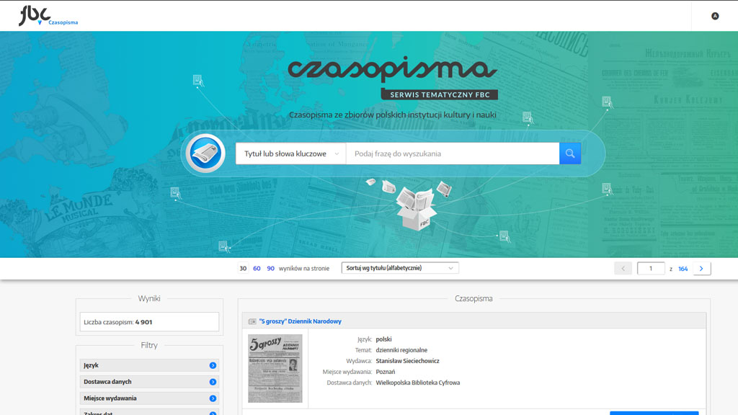The height and width of the screenshot is (415, 738).
Task: Click the FBC box illustration in banner
Action: [x=417, y=210]
